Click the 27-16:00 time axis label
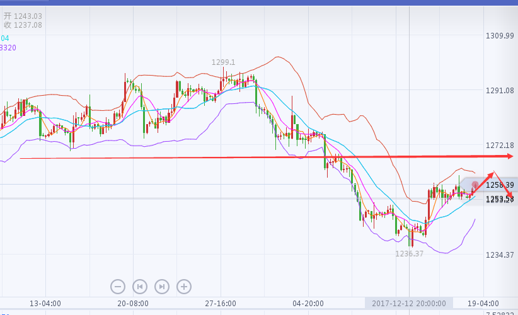This screenshot has width=518, height=315. [220, 303]
